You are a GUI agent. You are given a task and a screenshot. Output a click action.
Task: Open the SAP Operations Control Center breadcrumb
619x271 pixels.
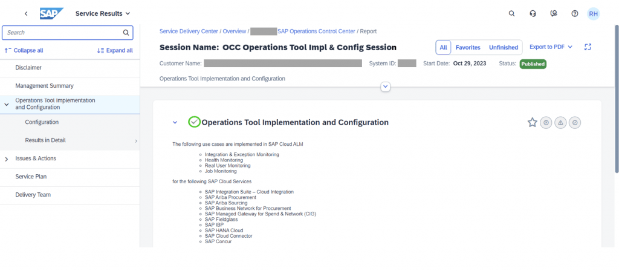316,31
